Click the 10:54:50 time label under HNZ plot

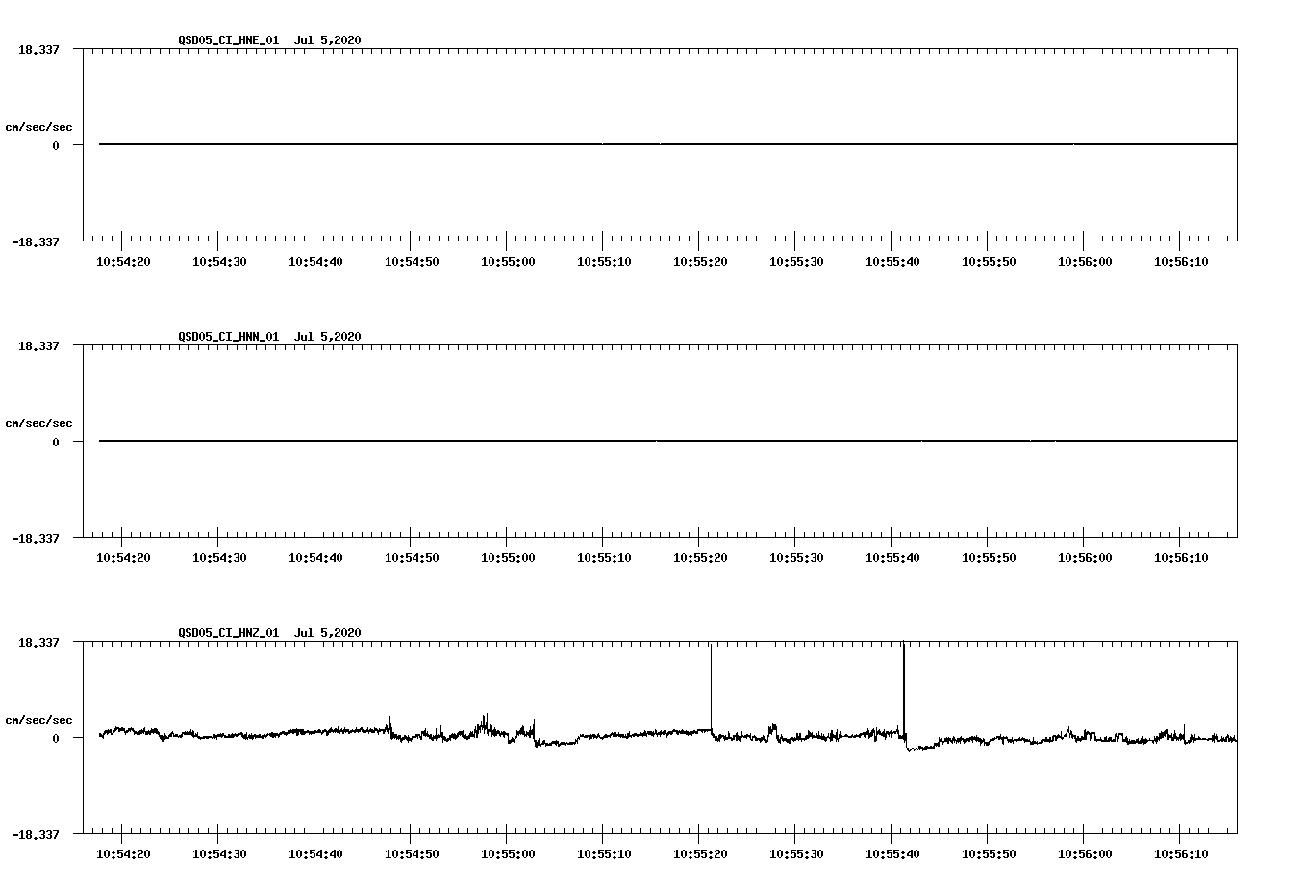412,854
